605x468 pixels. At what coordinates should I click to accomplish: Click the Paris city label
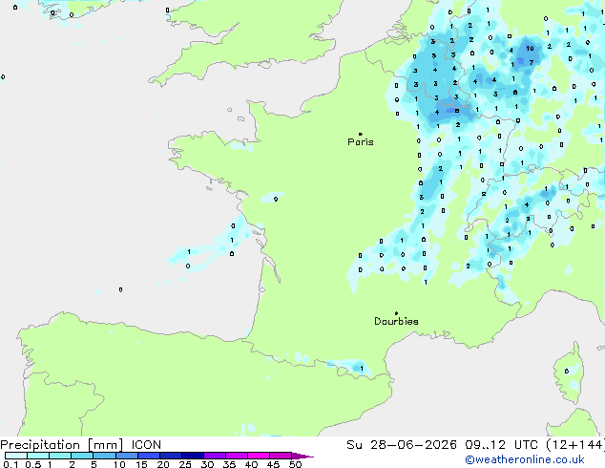[x=361, y=142]
